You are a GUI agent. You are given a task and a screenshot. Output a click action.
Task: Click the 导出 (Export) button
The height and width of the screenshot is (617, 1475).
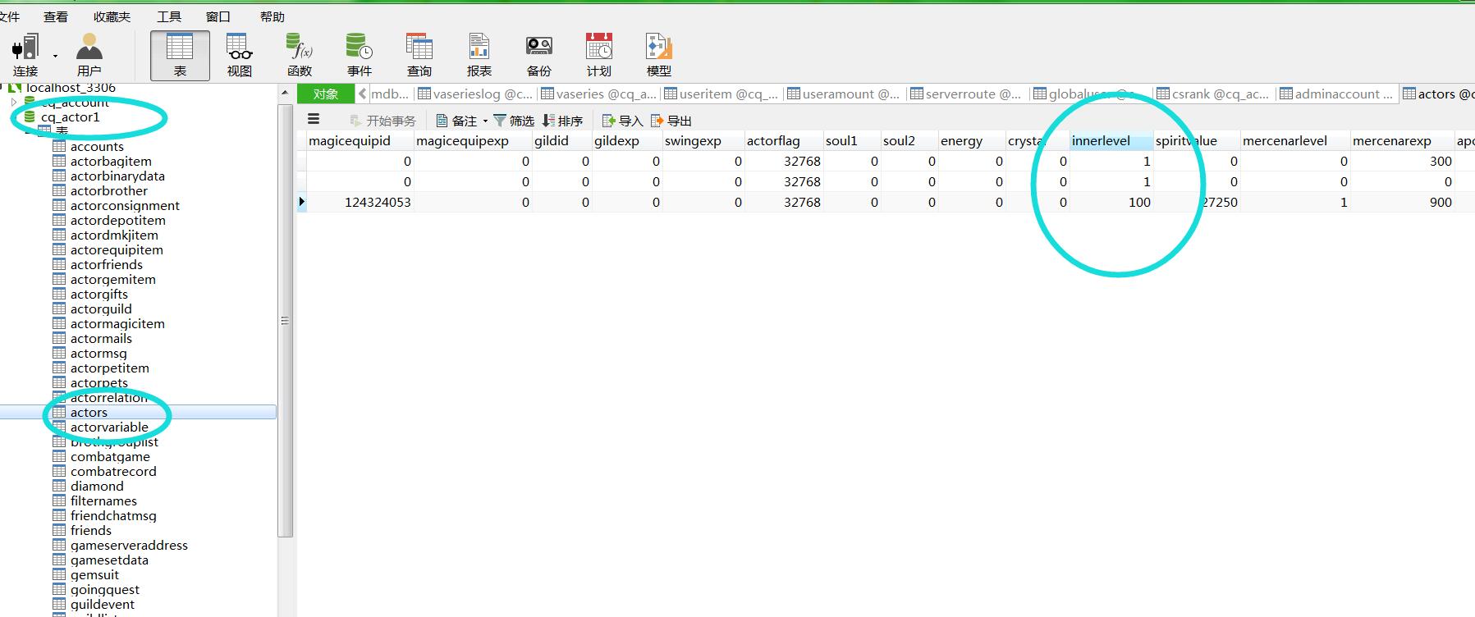pos(671,121)
